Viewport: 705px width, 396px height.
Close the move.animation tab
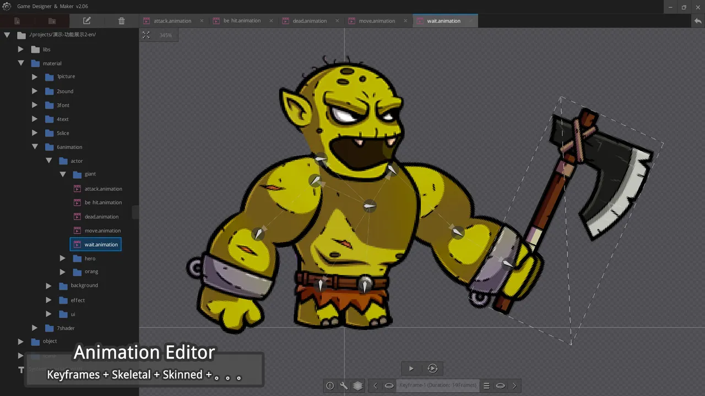coord(406,21)
